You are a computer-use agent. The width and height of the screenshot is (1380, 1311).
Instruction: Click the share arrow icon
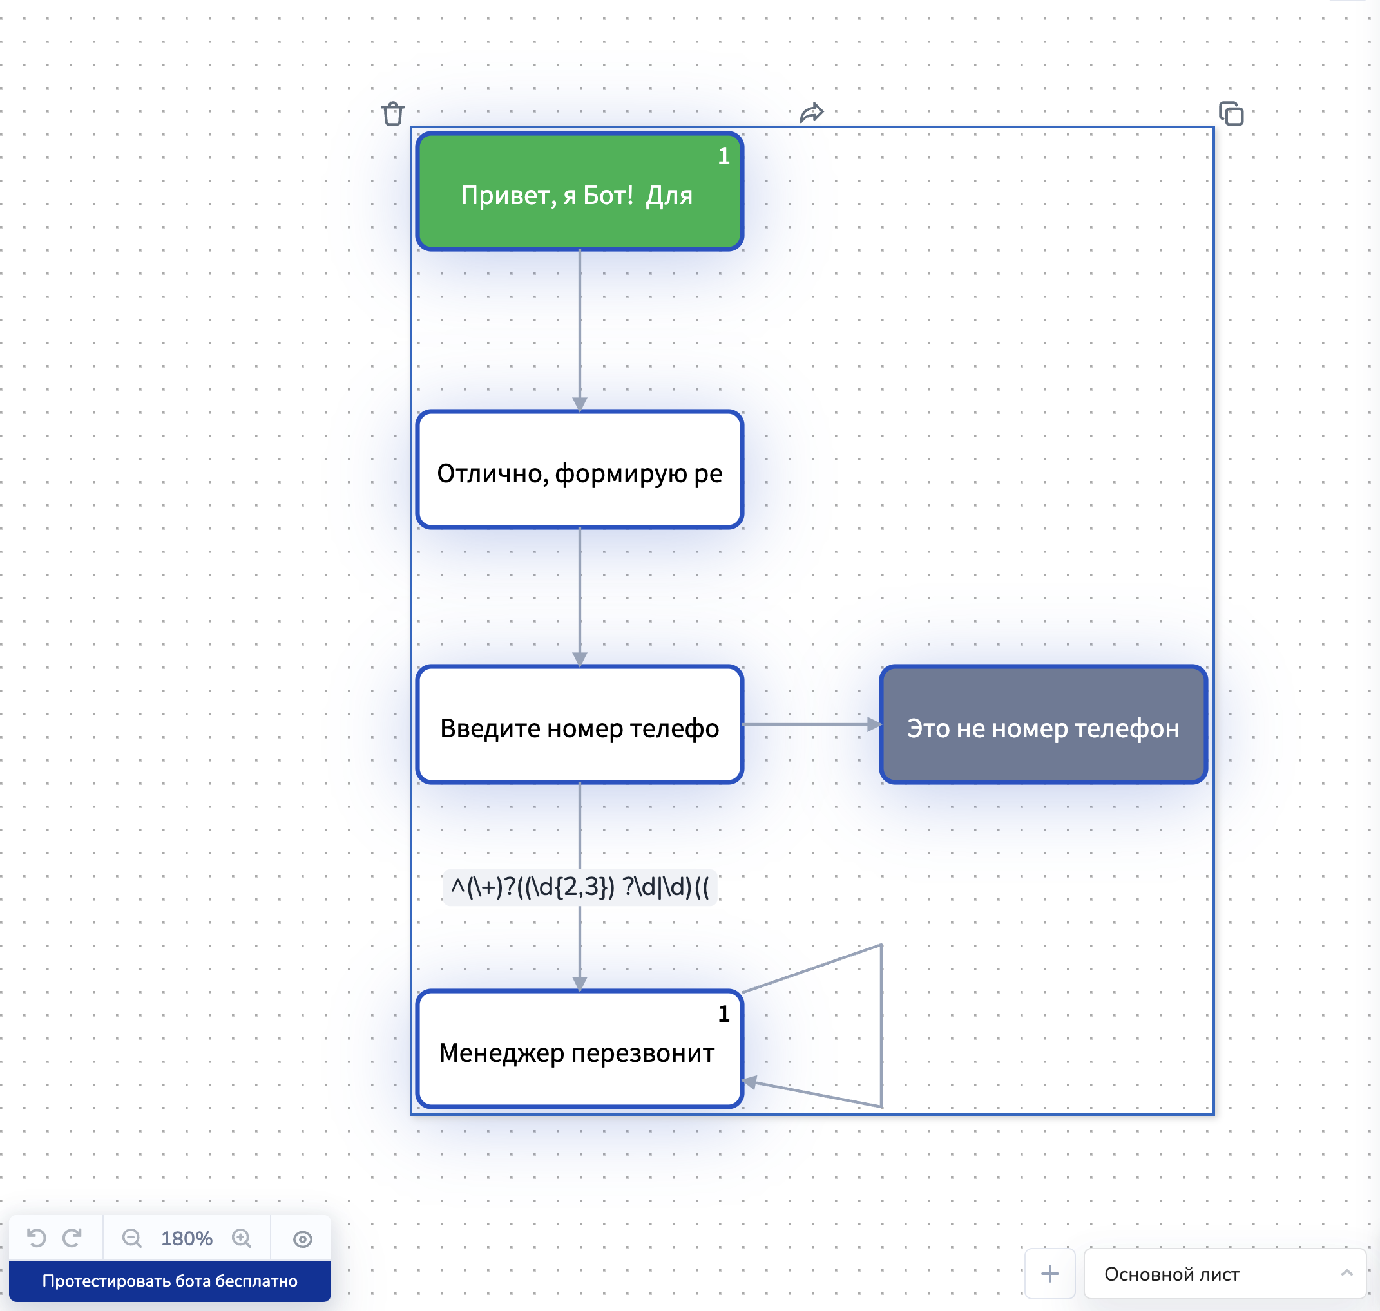811,113
